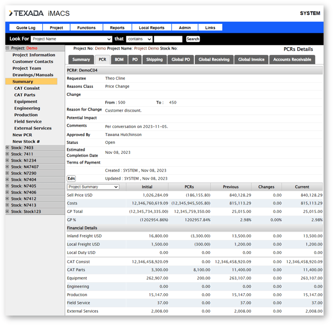Switch to the BOM tab
The height and width of the screenshot is (325, 333).
119,60
